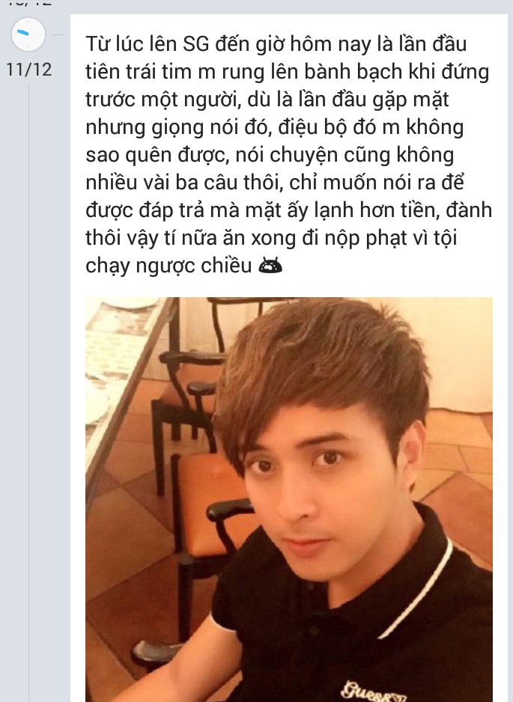Screen dimensions: 513x702
Task: Select the 11/12 date label
Action: click(x=29, y=70)
